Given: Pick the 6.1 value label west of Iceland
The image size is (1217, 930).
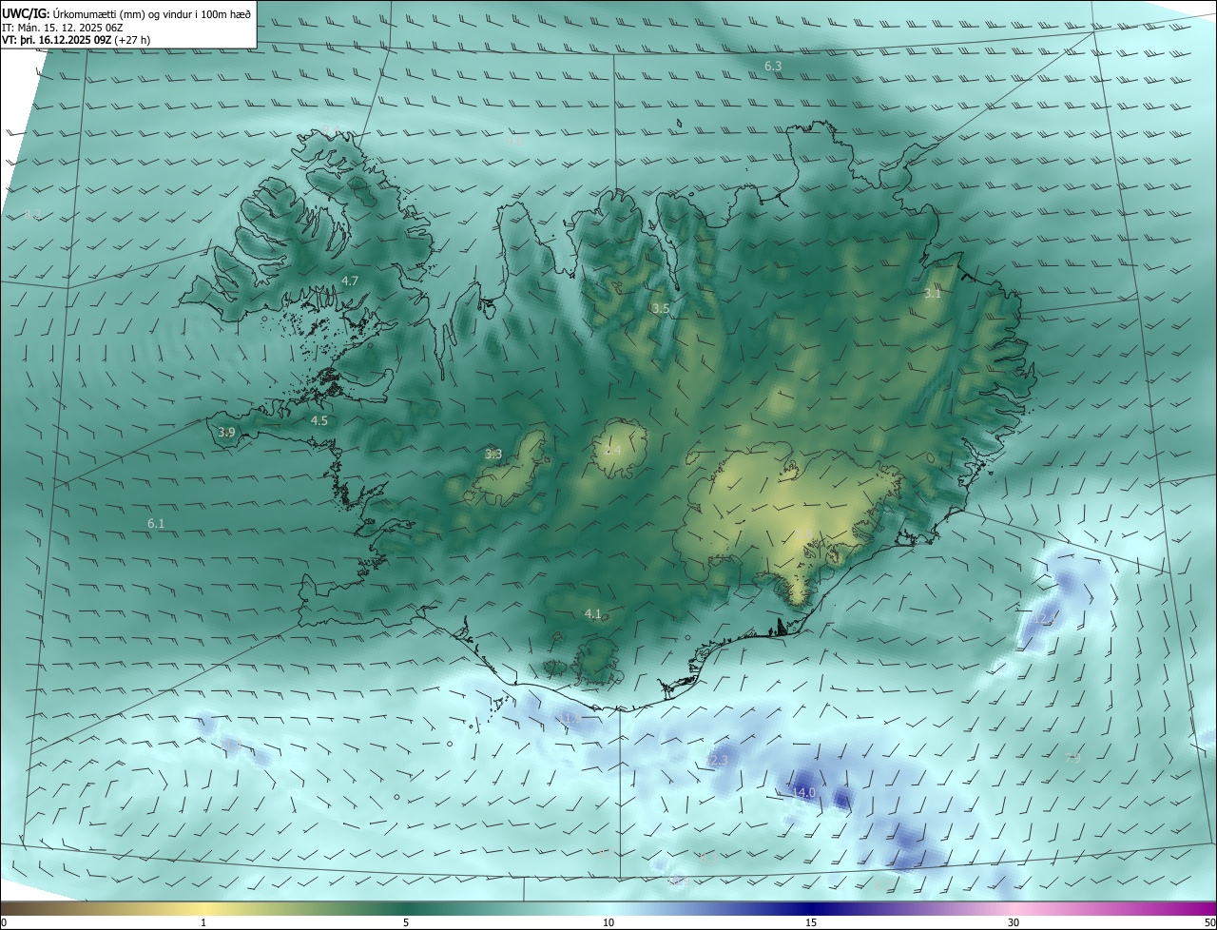Looking at the screenshot, I should tap(156, 523).
